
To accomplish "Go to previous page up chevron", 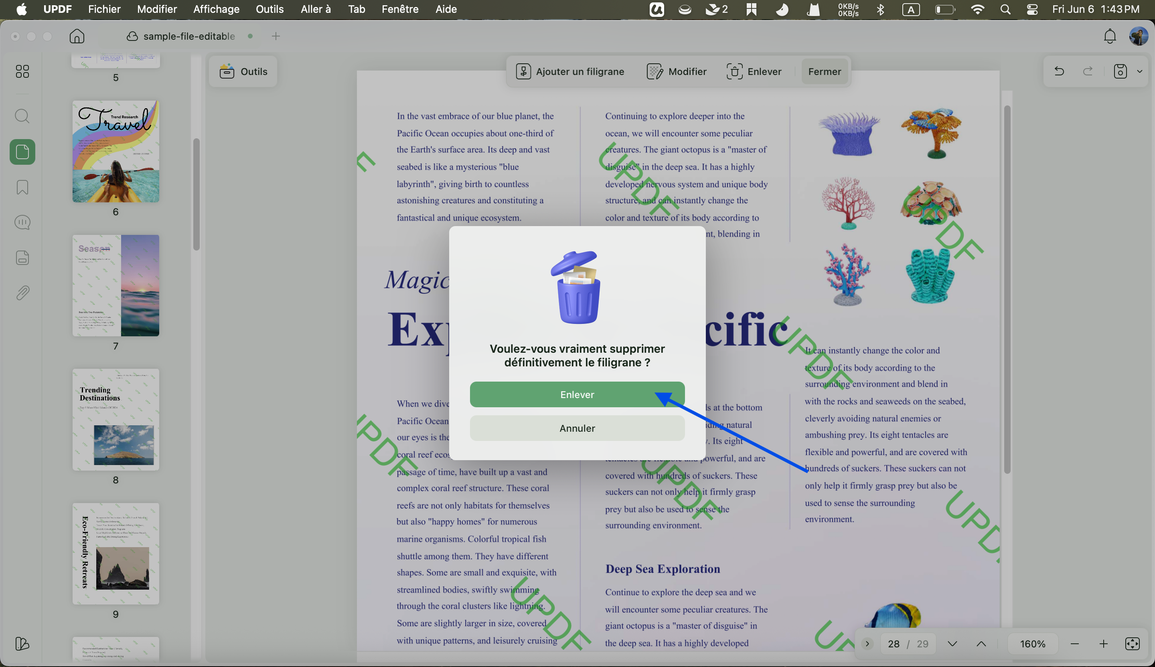I will pos(981,644).
